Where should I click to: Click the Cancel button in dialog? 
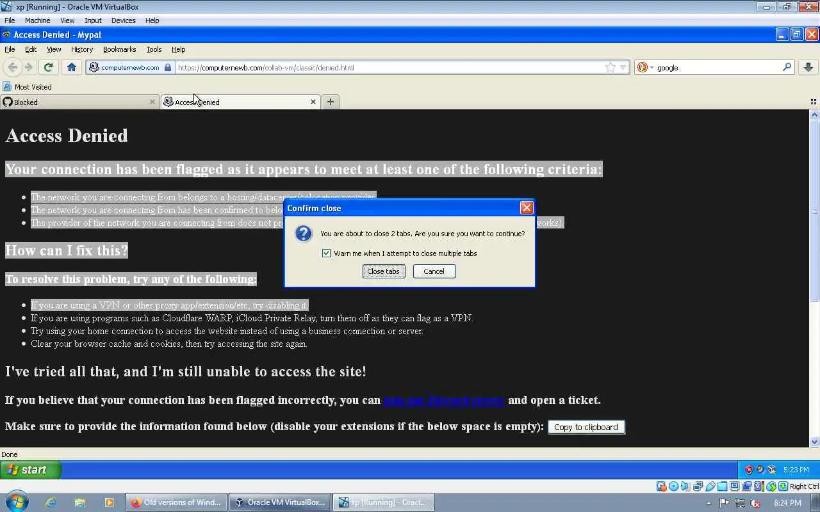click(434, 271)
